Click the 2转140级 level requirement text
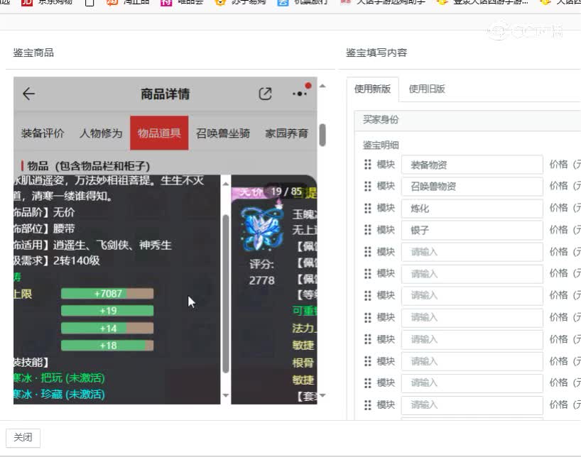Viewport: 581px width, 457px height. click(x=77, y=260)
